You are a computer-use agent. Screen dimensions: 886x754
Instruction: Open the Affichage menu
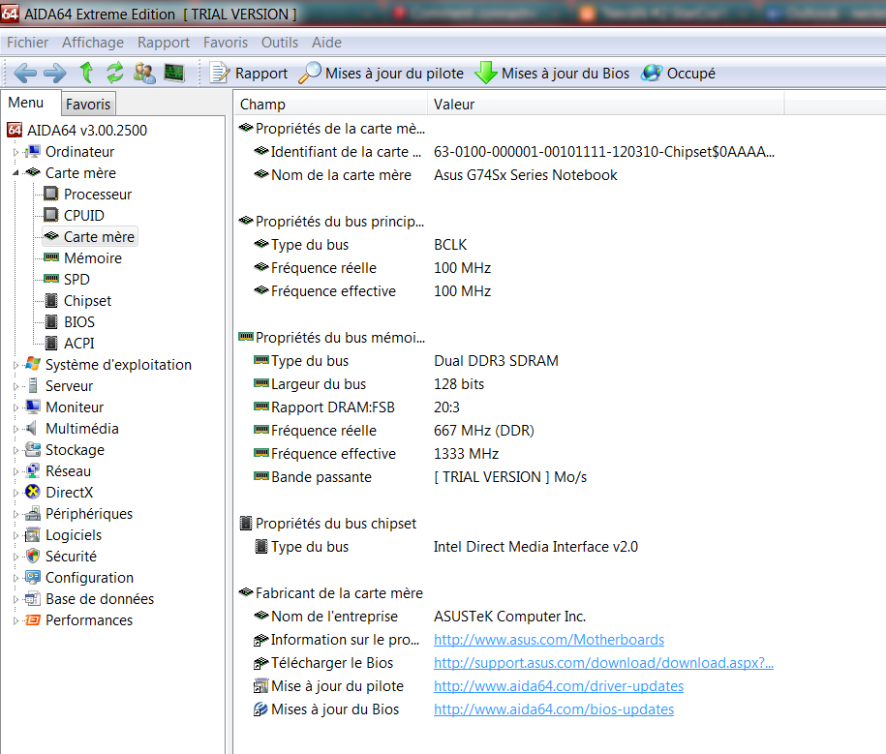point(93,43)
